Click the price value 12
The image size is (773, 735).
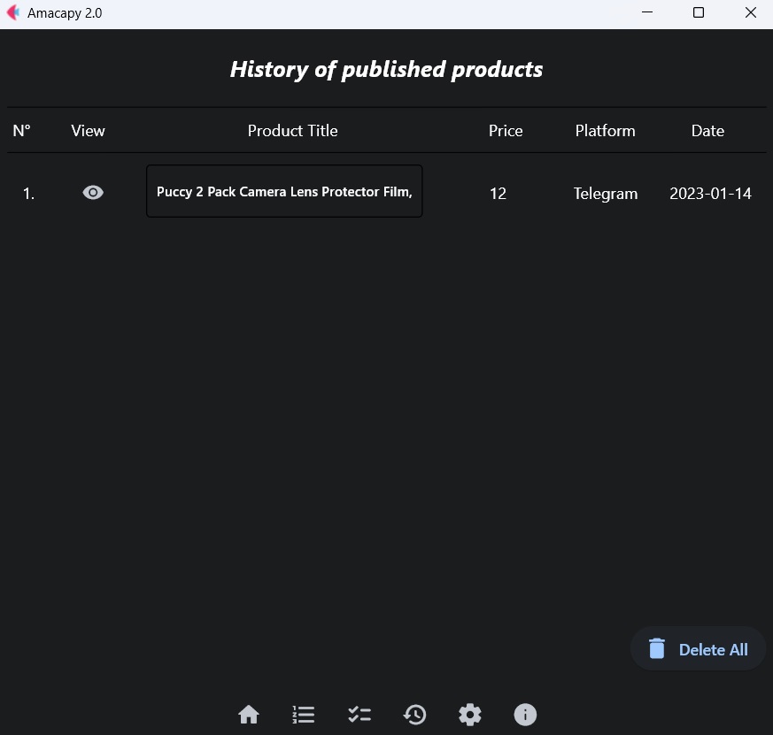click(x=498, y=194)
